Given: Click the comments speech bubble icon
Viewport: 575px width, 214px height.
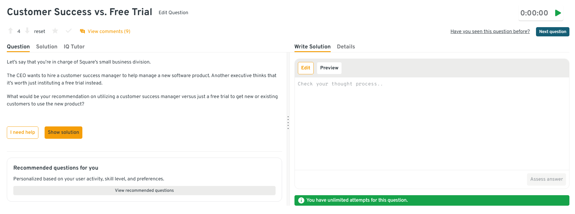Looking at the screenshot, I should pyautogui.click(x=82, y=31).
